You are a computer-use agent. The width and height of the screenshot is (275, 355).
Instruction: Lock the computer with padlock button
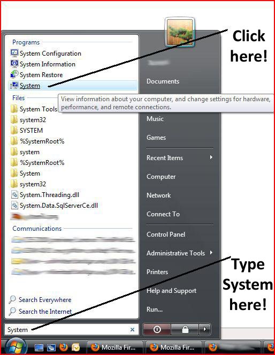[x=185, y=329]
